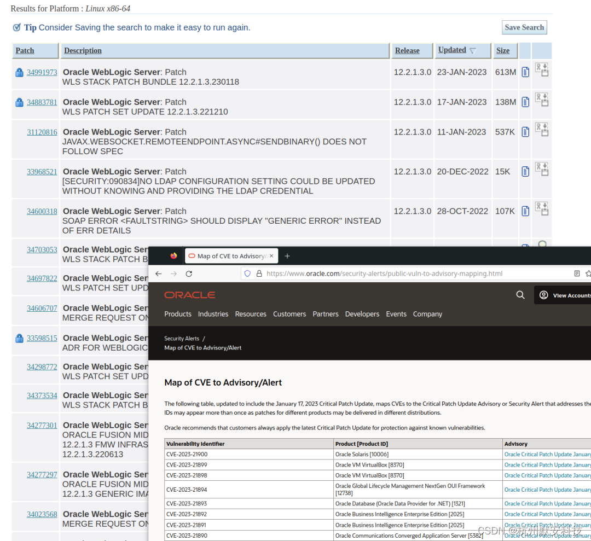Click the Firefox address bar URL
Image resolution: width=591 pixels, height=541 pixels.
coord(384,274)
